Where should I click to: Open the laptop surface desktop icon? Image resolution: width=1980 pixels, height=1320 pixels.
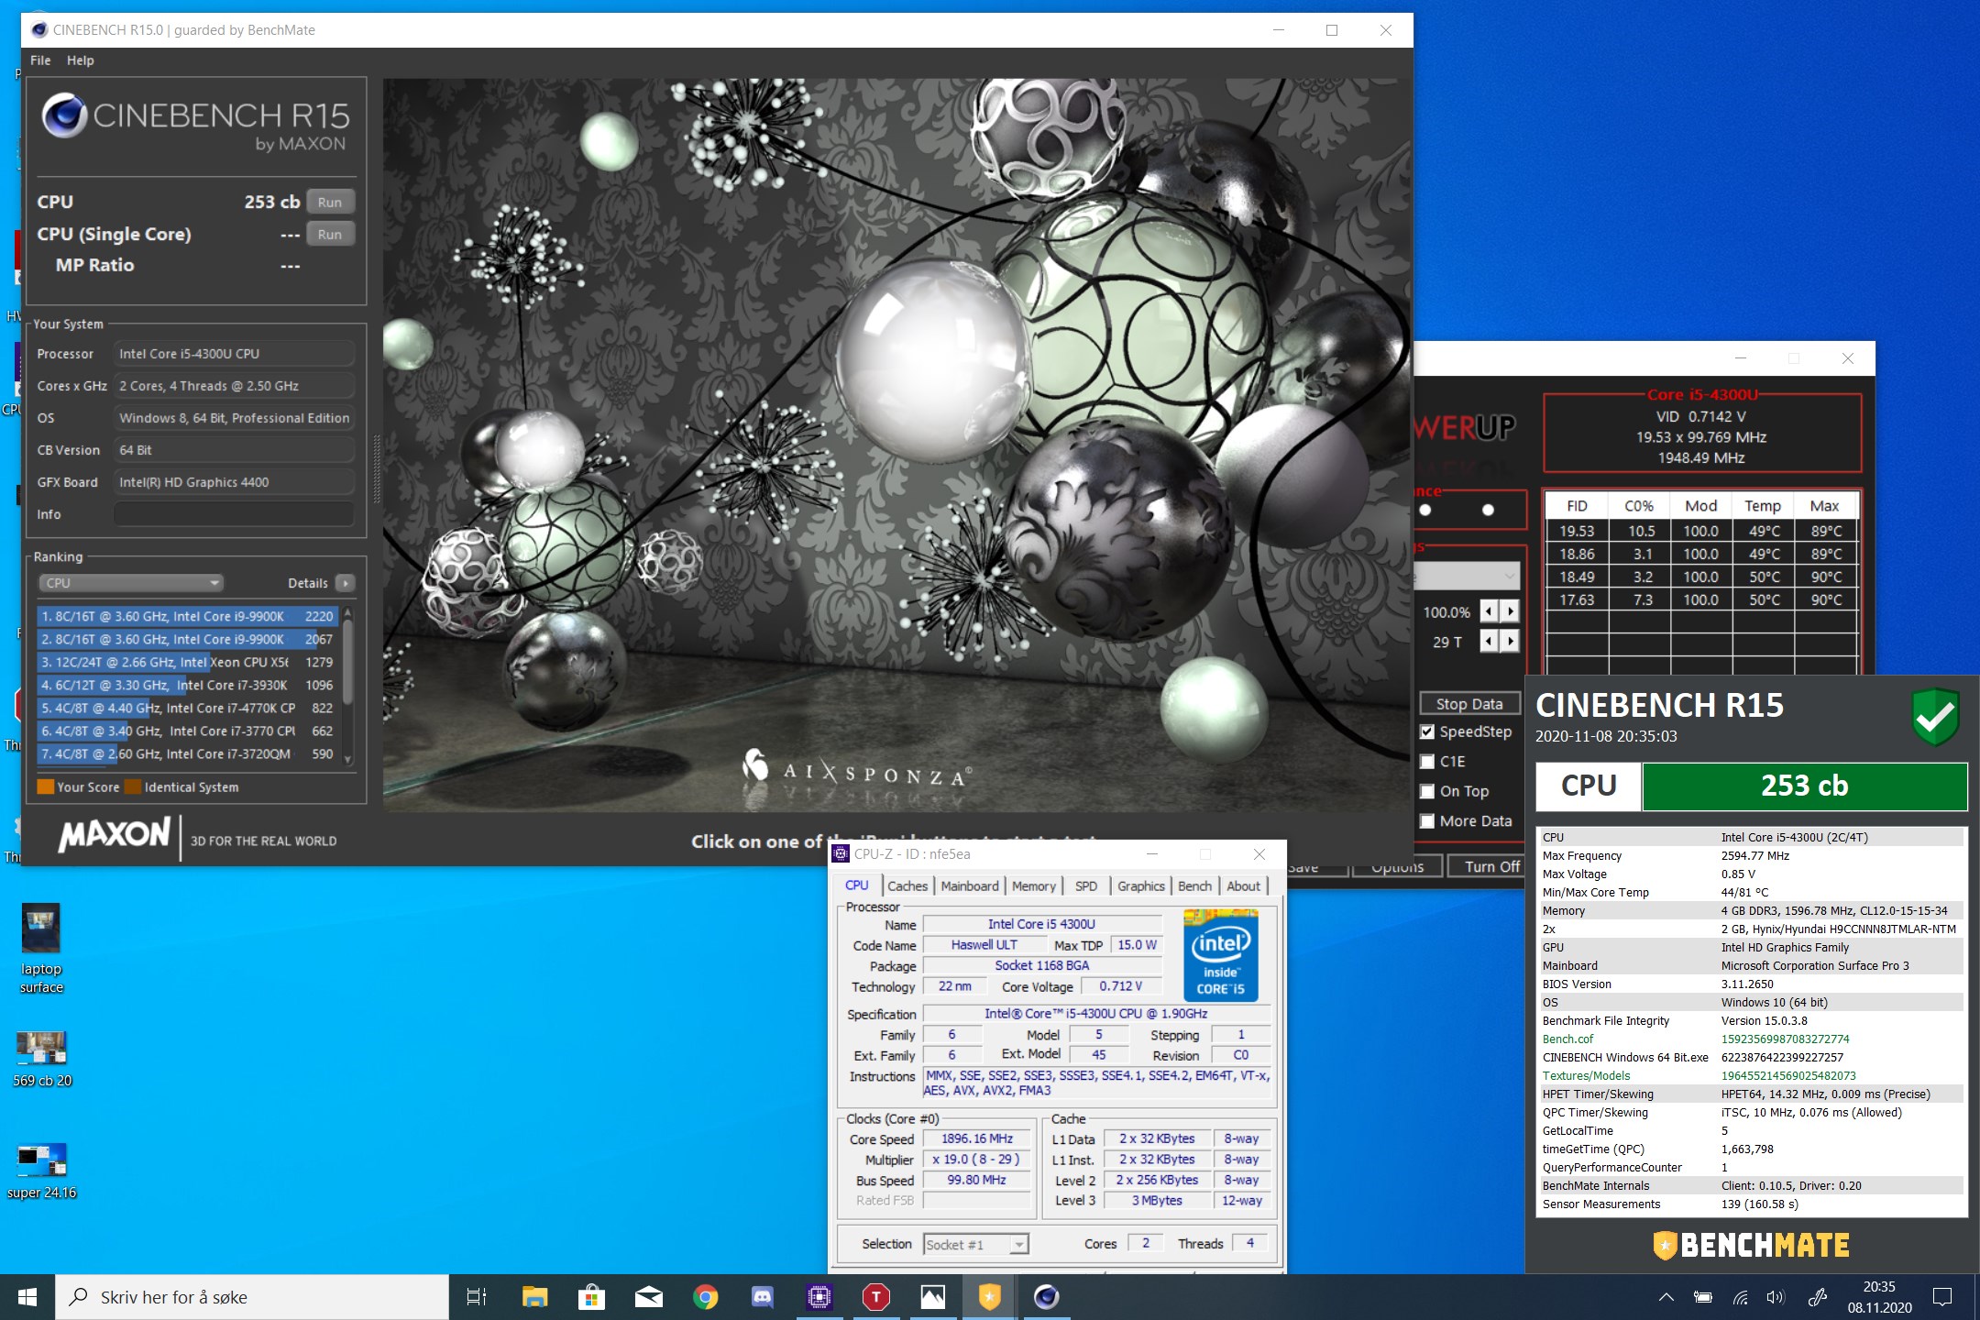[41, 950]
